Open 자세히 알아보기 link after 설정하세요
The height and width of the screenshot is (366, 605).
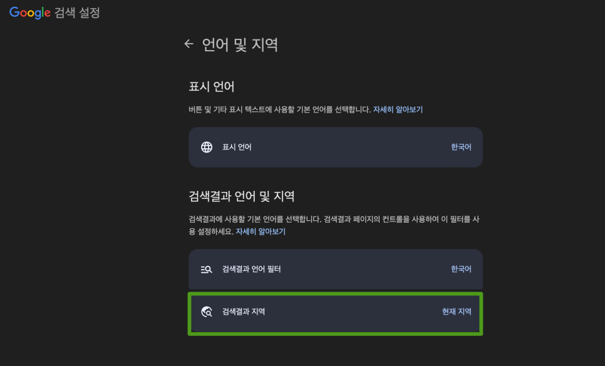click(x=261, y=231)
